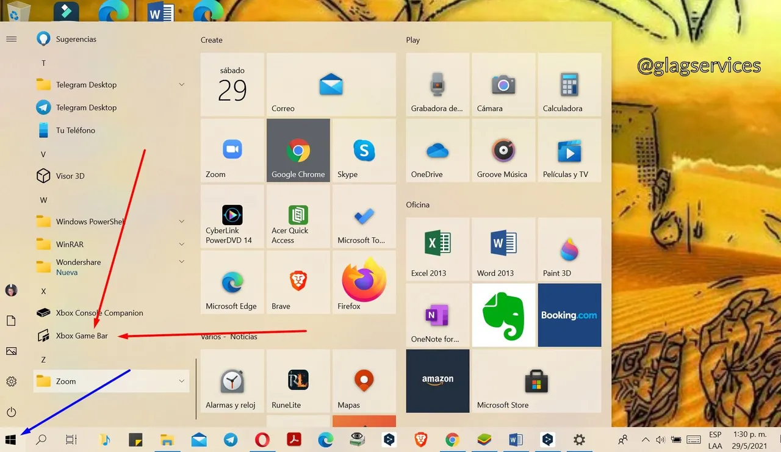Image resolution: width=781 pixels, height=452 pixels.
Task: Open the Mapas tile
Action: pos(364,381)
